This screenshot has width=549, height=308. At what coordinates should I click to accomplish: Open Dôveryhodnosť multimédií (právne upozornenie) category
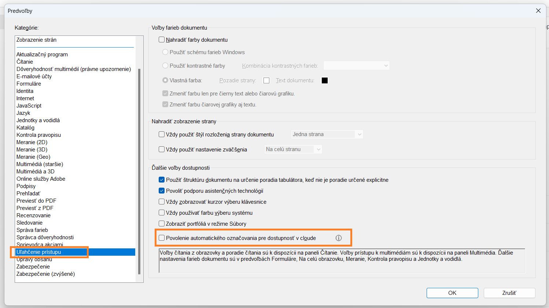coord(74,69)
